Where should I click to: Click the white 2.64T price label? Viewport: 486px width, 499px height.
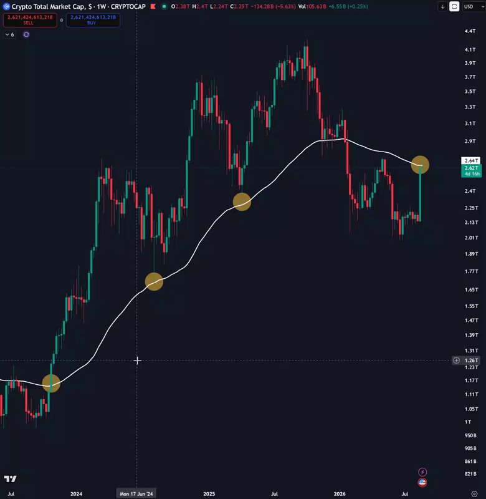point(471,161)
